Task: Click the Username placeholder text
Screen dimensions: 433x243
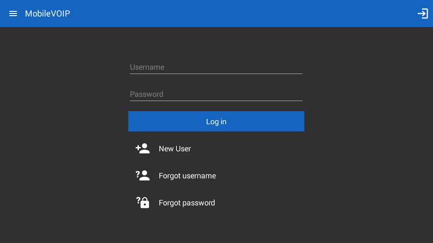Action: [147, 67]
